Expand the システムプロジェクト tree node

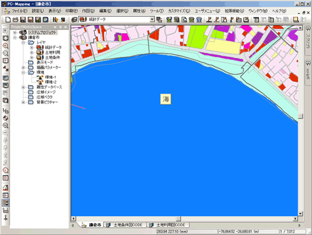coord(15,32)
